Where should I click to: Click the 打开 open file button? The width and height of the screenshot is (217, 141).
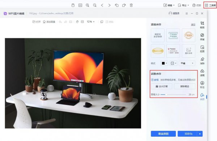pos(37,22)
